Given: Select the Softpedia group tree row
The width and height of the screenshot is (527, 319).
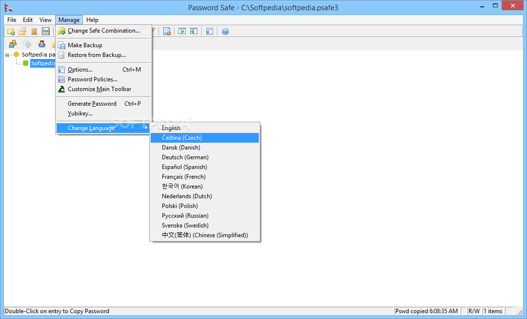Looking at the screenshot, I should point(38,55).
